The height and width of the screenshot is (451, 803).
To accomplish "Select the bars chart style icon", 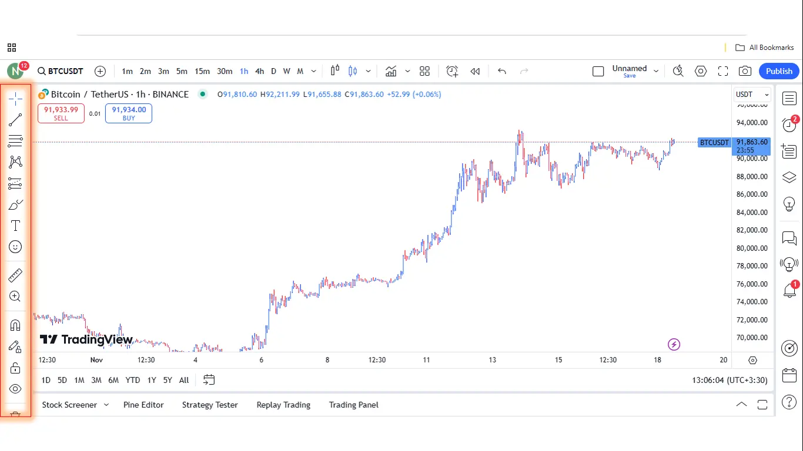I will (x=335, y=71).
